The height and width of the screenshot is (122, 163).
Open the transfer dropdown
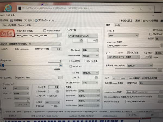pyautogui.click(x=89, y=101)
